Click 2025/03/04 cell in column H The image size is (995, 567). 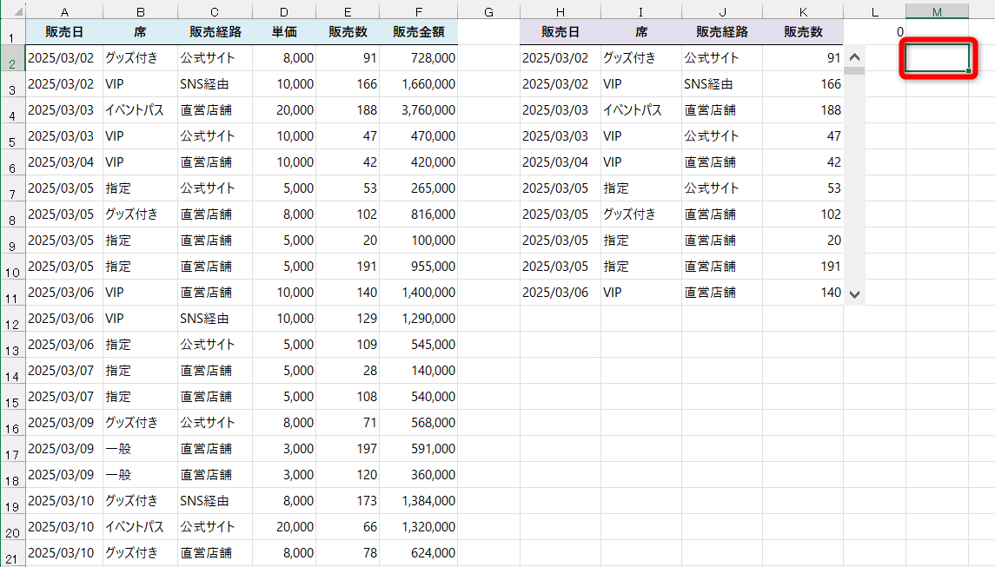[x=560, y=162]
